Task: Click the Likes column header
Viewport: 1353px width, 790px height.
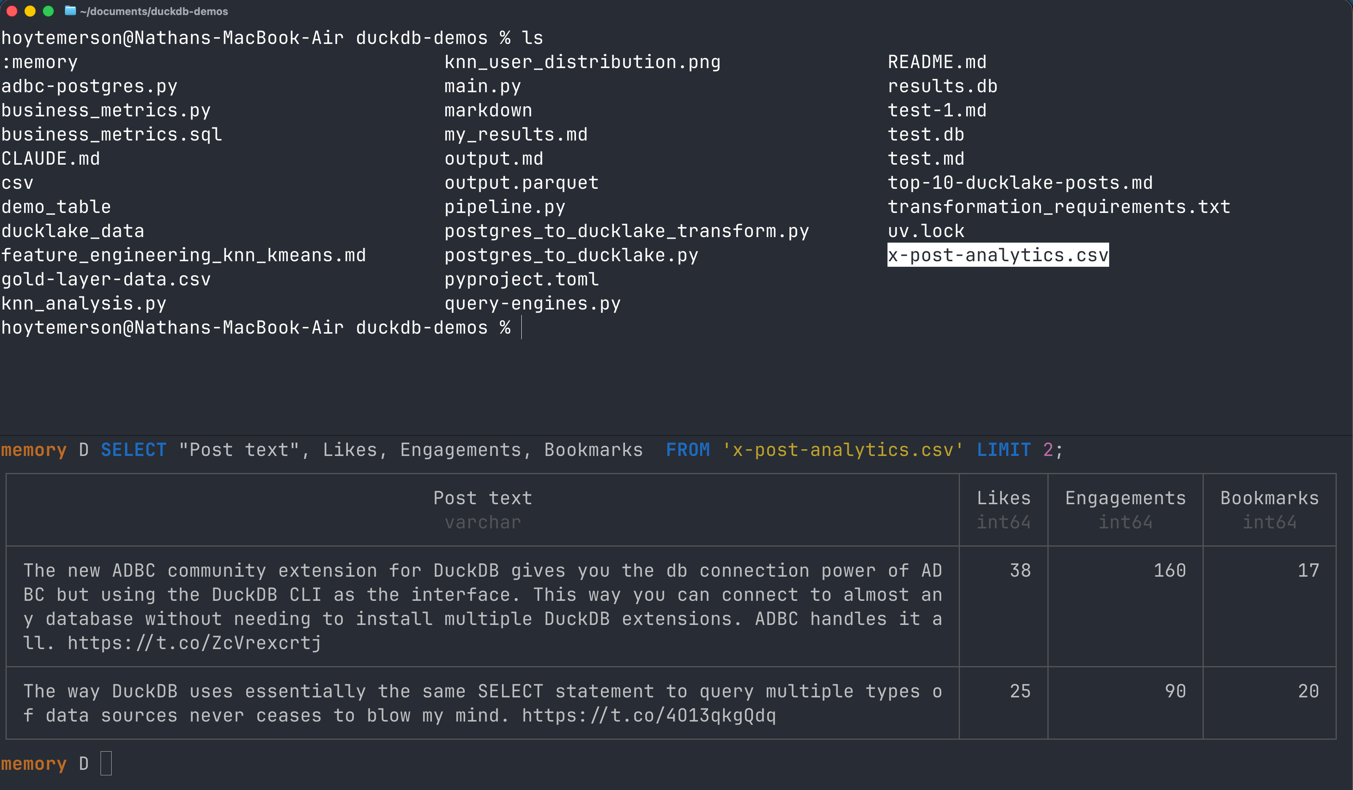Action: [1003, 498]
